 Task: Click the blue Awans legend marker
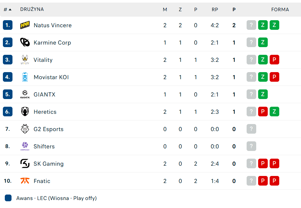coord(7,198)
